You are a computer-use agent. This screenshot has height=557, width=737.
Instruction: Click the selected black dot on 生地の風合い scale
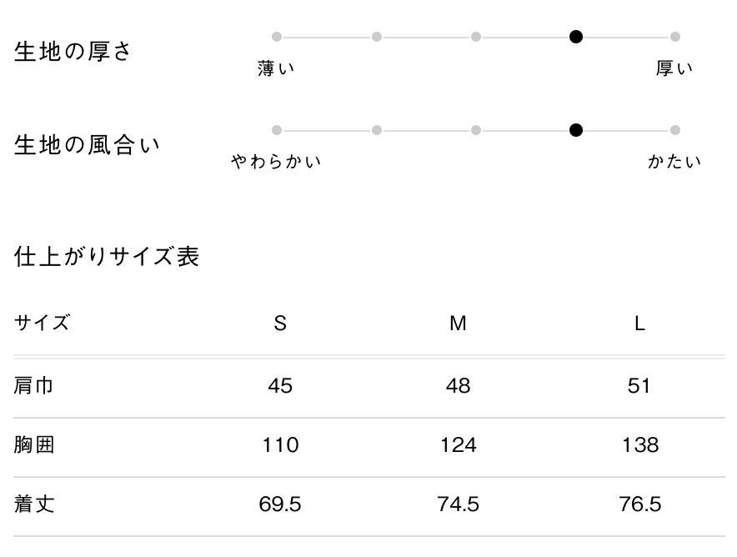(576, 130)
